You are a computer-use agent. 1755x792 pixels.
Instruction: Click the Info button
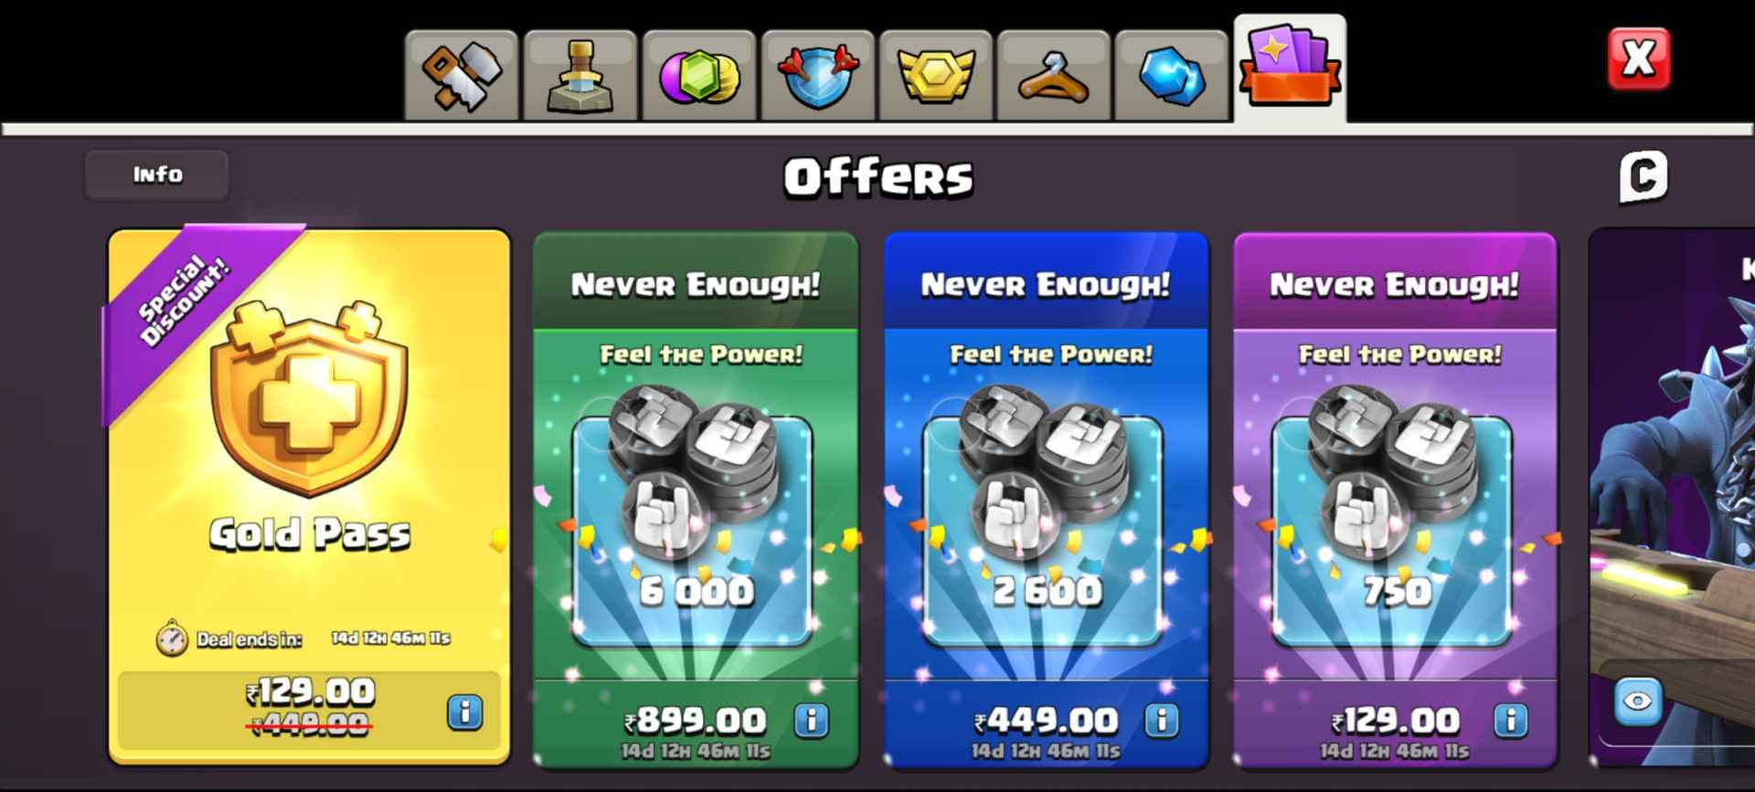tap(157, 174)
